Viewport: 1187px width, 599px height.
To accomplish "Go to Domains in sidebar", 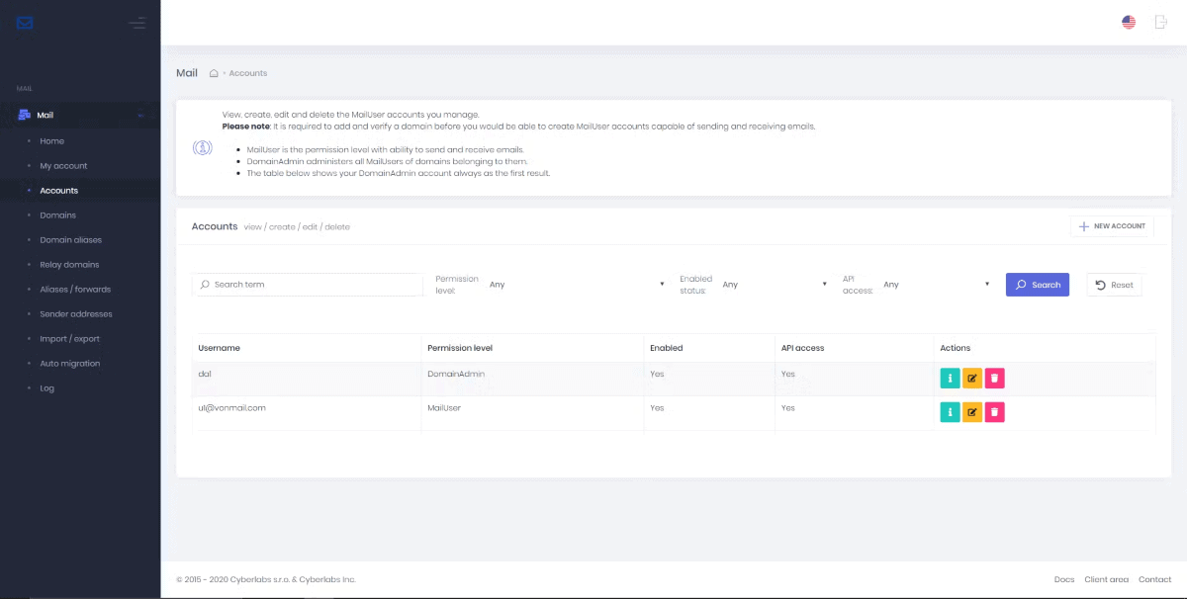I will [57, 215].
